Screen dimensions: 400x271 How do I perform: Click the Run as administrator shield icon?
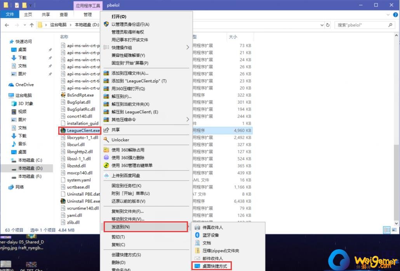tap(106, 24)
